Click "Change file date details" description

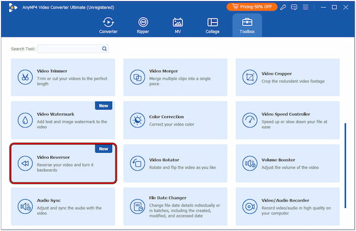tap(185, 210)
